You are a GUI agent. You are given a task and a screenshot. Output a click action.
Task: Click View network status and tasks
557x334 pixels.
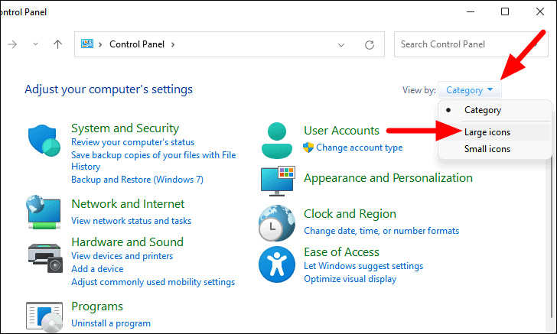tap(131, 221)
